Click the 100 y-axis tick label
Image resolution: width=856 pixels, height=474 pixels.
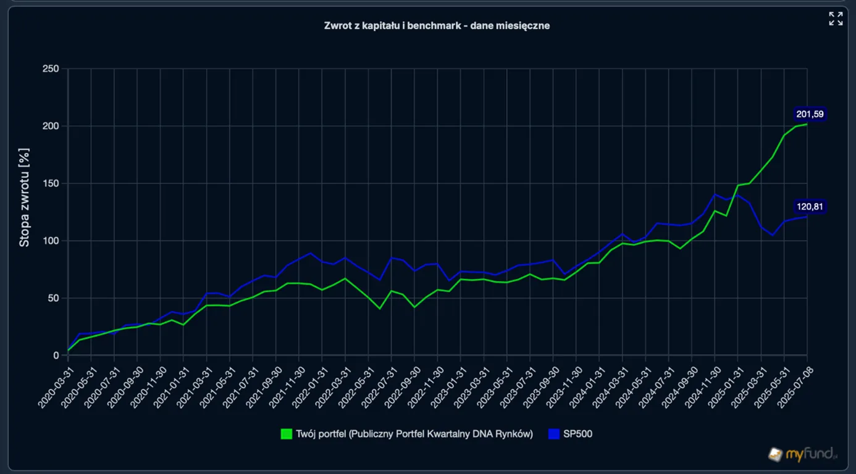pyautogui.click(x=51, y=241)
